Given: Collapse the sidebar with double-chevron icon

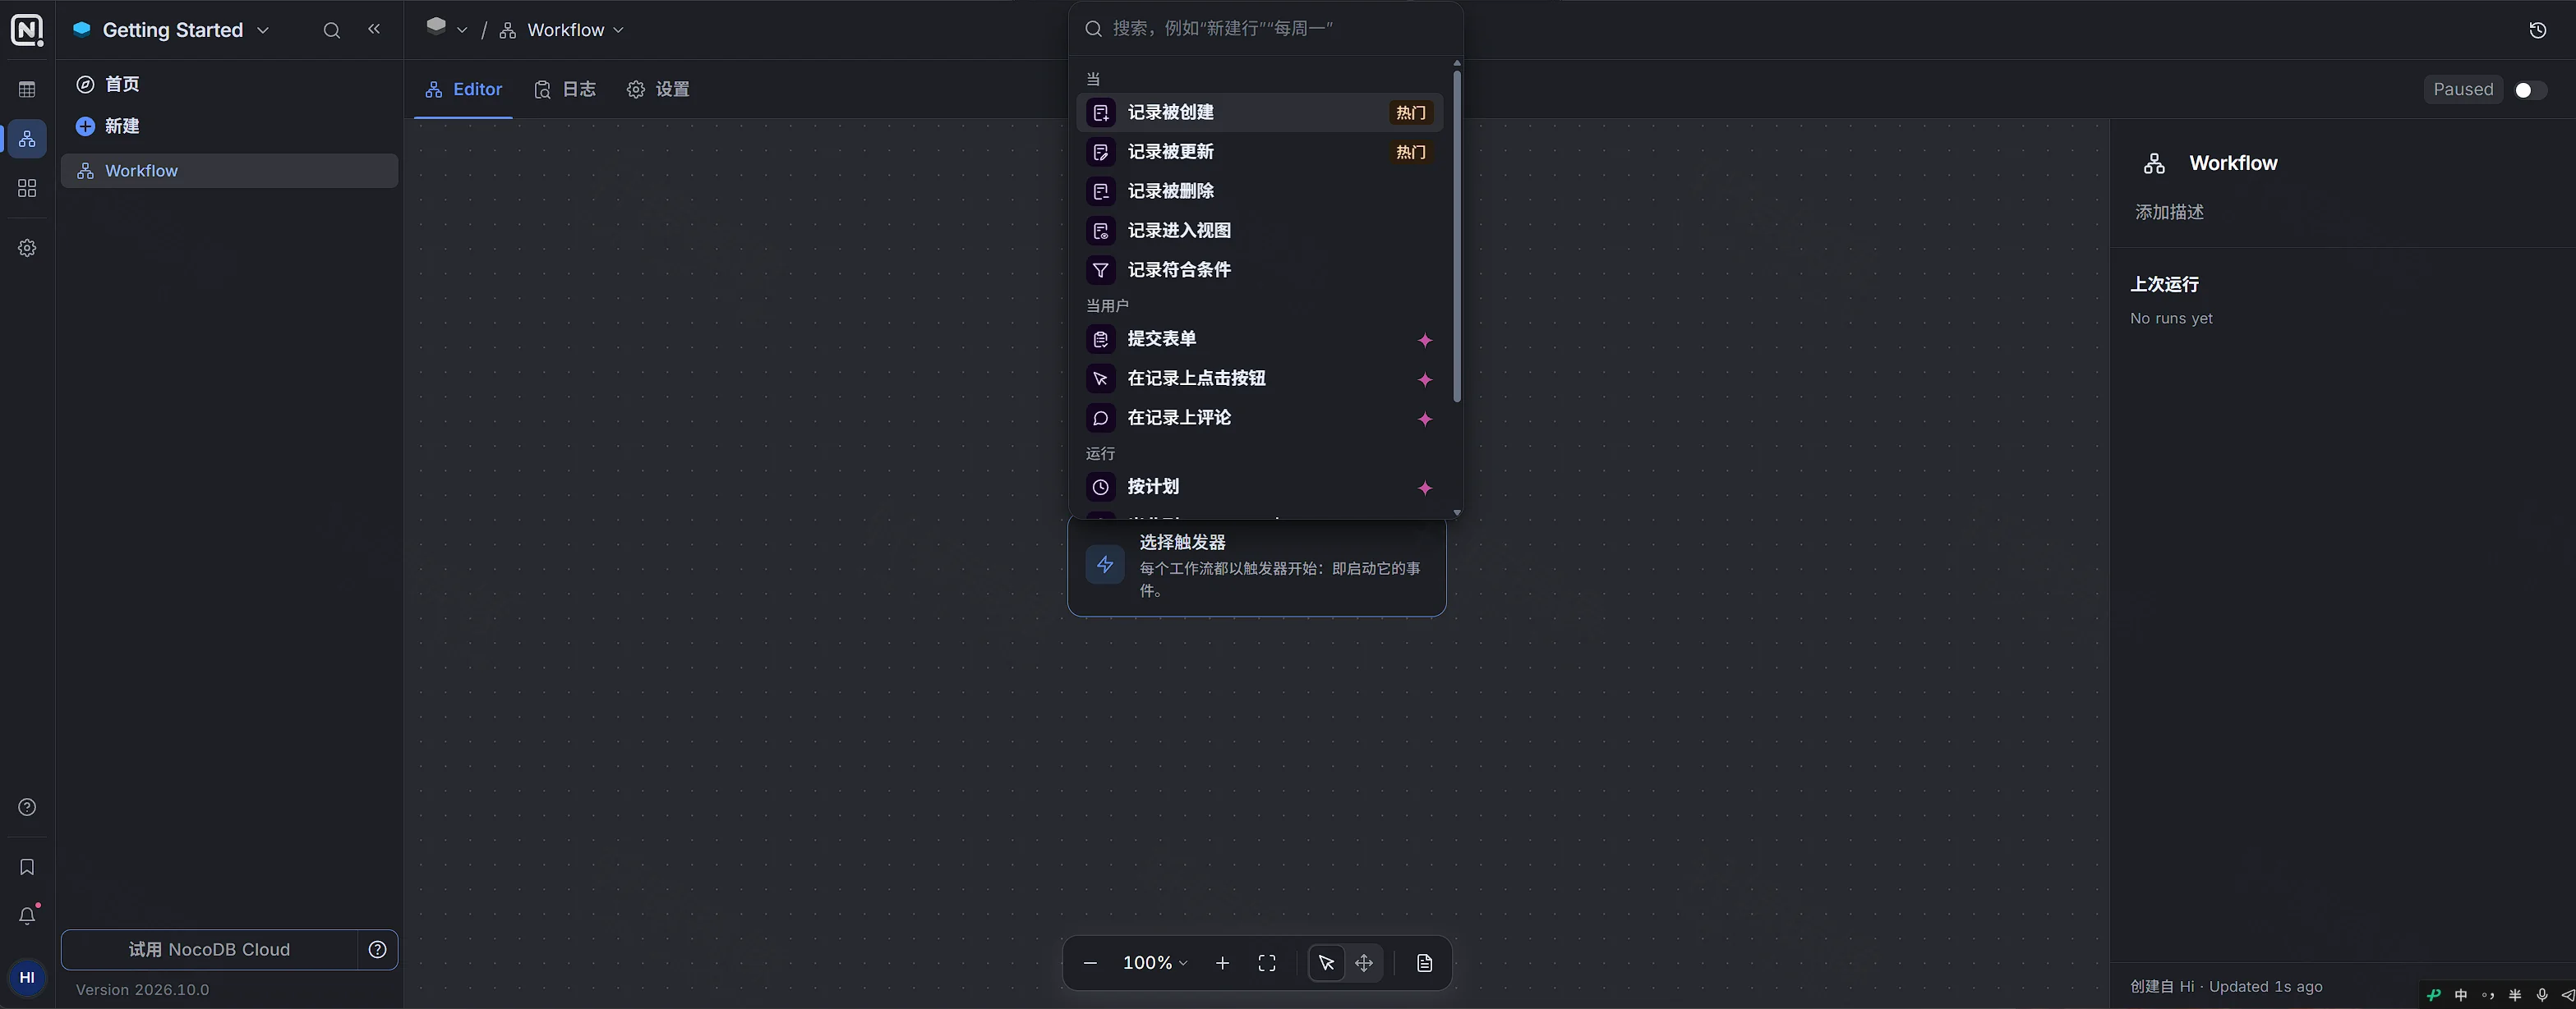Looking at the screenshot, I should click(x=374, y=30).
